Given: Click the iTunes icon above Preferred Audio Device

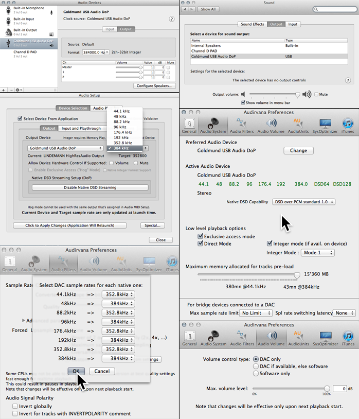Looking at the screenshot, I should click(x=348, y=125).
